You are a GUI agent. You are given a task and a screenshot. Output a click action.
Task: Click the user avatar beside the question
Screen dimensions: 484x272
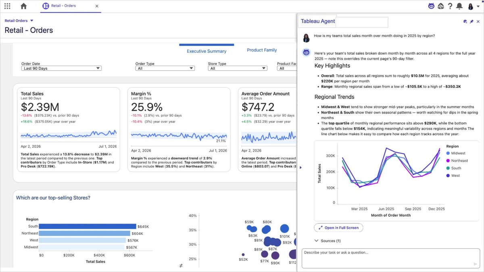[307, 37]
